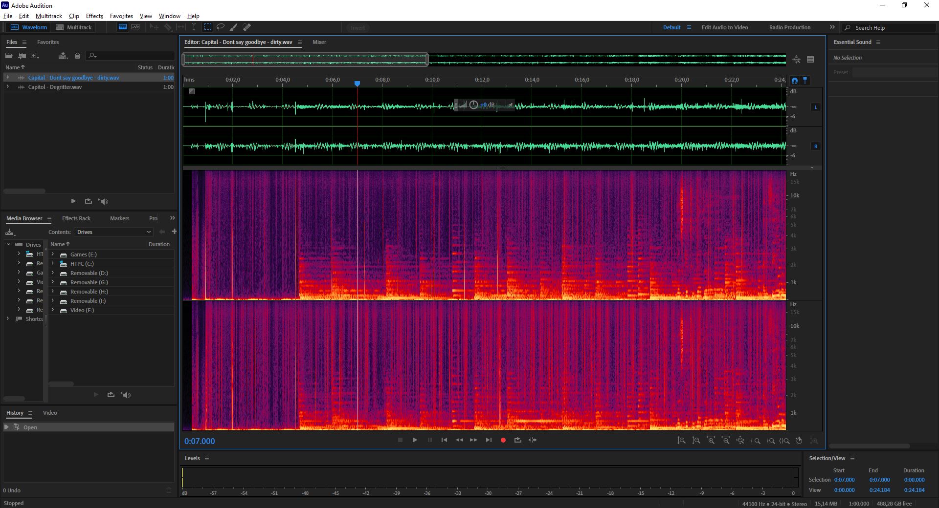
Task: Click the Zoom In Amplitude icon
Action: [681, 441]
